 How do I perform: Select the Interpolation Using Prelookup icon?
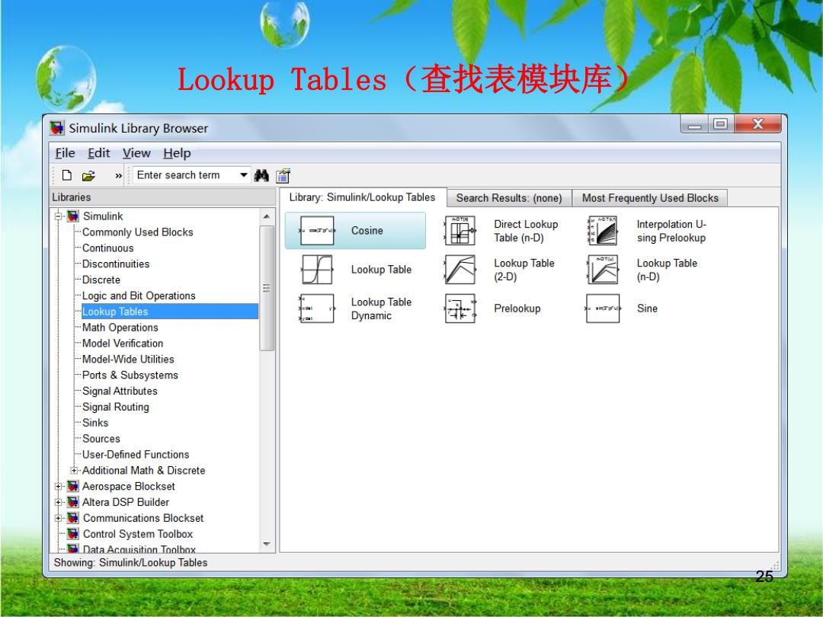coord(603,231)
